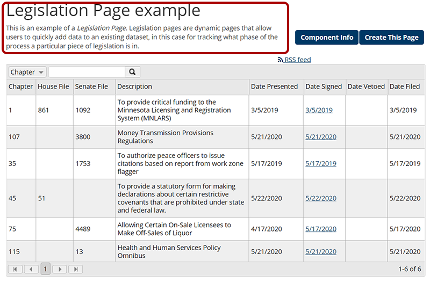Viewport: 430px width, 283px height.
Task: Go to the next page arrow
Action: pyautogui.click(x=60, y=269)
